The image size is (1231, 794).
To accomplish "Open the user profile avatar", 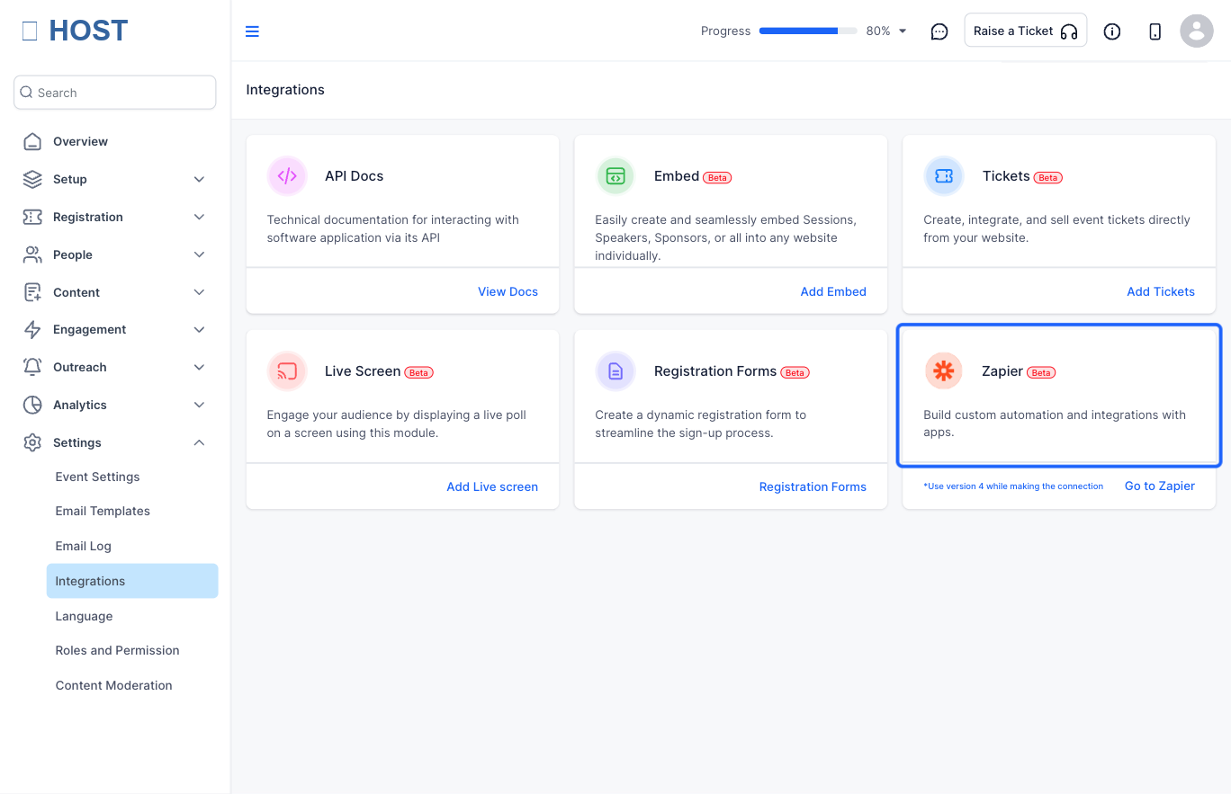I will [x=1197, y=31].
